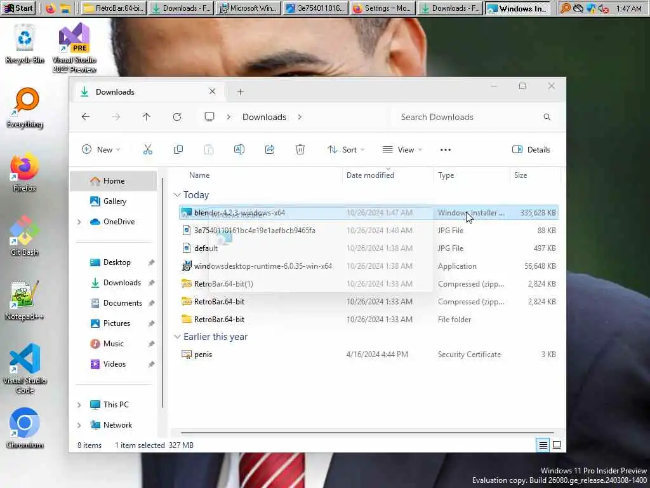Screen dimensions: 650x488
Task: Open Everything desktop icon
Action: pyautogui.click(x=25, y=108)
